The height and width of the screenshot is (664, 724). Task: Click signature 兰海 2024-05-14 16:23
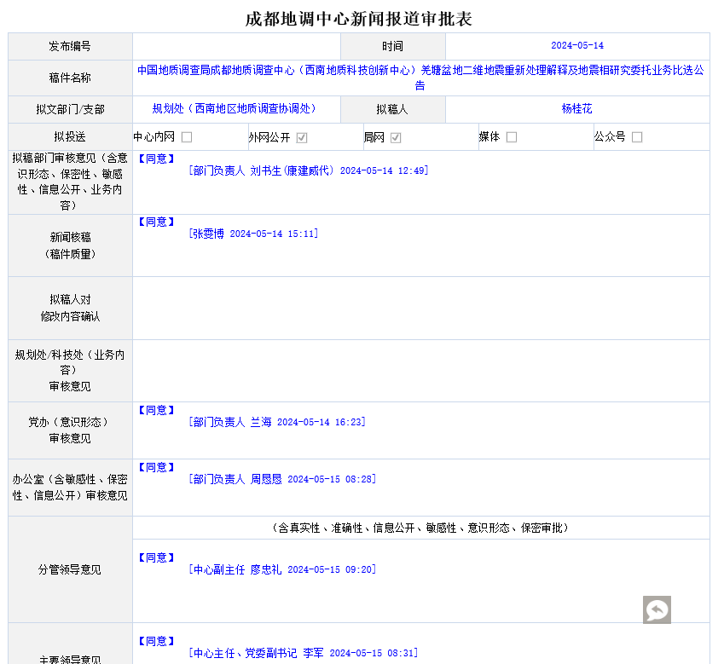(277, 422)
